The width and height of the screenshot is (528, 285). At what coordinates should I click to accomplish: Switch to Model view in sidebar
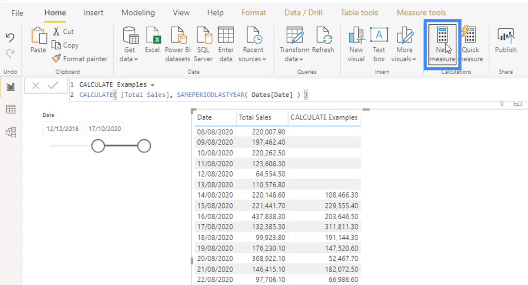point(11,132)
